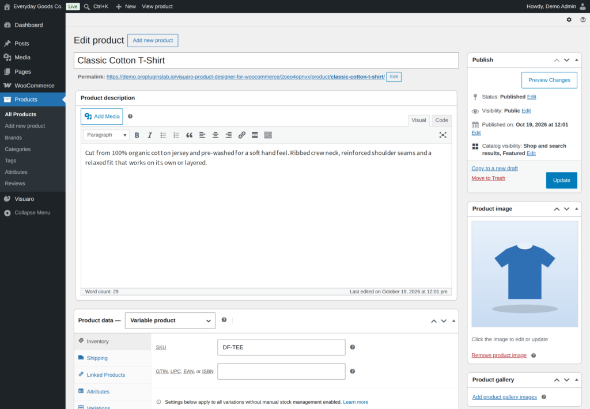This screenshot has height=409, width=590.
Task: Switch to the Code editor tab
Action: (x=442, y=120)
